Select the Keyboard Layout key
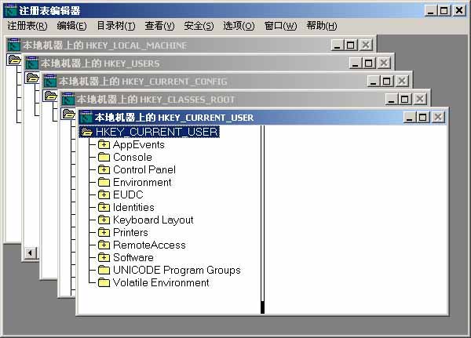 tap(152, 220)
